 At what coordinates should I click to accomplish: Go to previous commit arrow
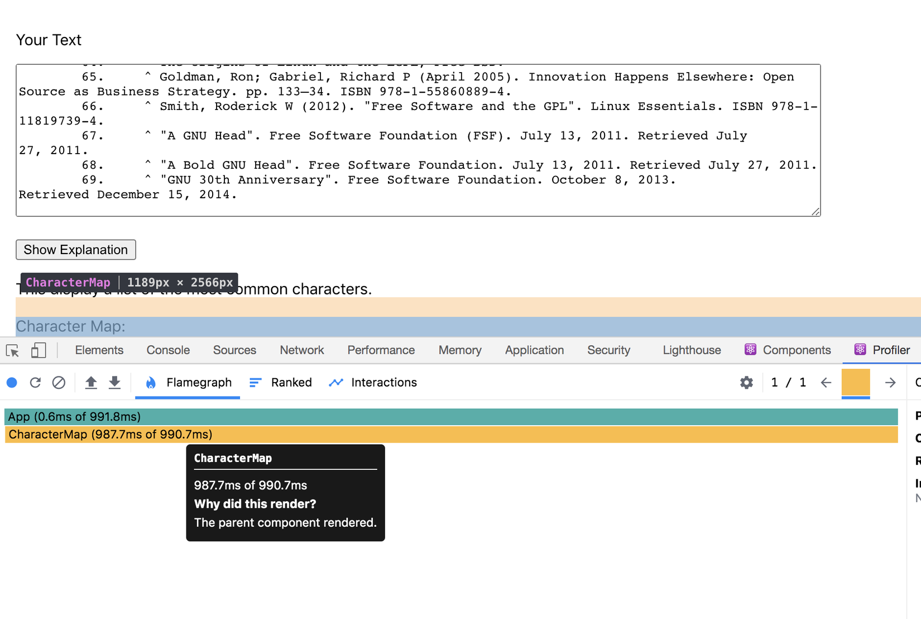[x=826, y=383]
